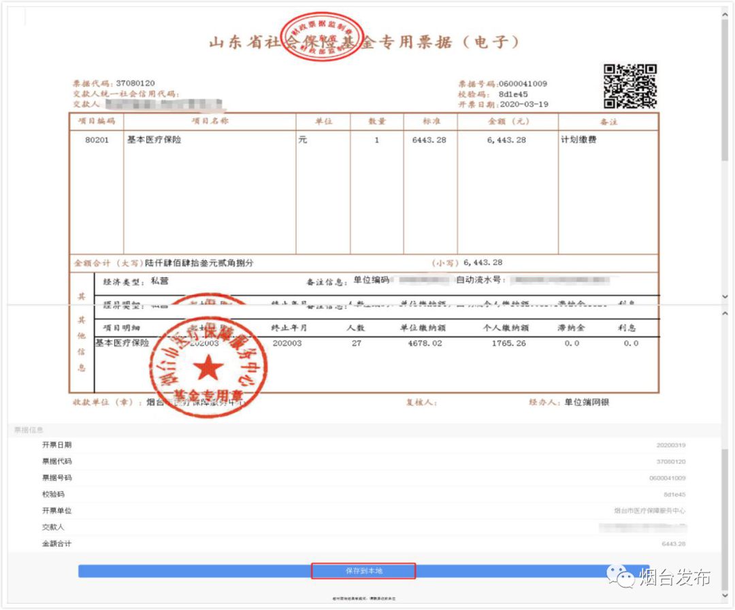Click economic type value 私营
Image resolution: width=735 pixels, height=610 pixels.
[x=159, y=281]
